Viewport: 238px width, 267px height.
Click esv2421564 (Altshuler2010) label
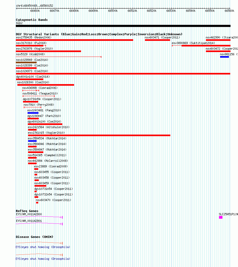[x=49, y=127]
